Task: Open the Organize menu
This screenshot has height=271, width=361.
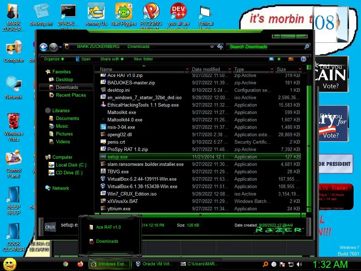Action: click(54, 59)
